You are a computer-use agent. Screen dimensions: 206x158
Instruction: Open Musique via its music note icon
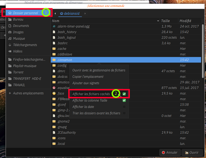tap(10, 39)
